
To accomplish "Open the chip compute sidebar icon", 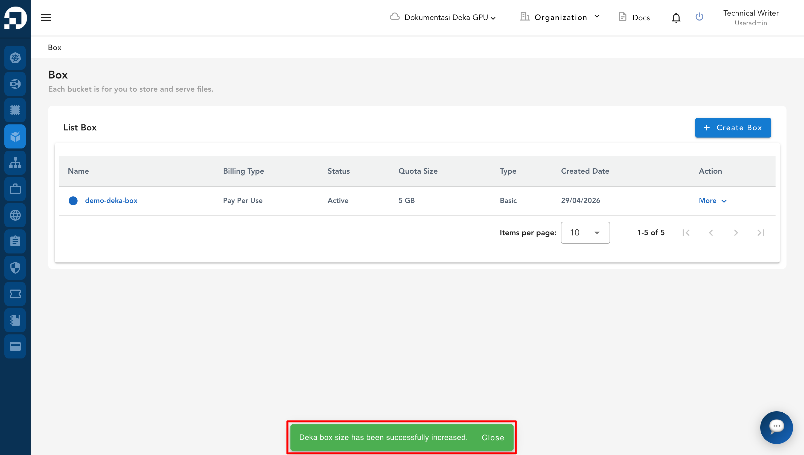I will pyautogui.click(x=15, y=110).
